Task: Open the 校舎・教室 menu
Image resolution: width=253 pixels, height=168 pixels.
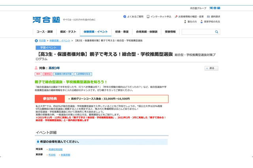Action: [122, 32]
